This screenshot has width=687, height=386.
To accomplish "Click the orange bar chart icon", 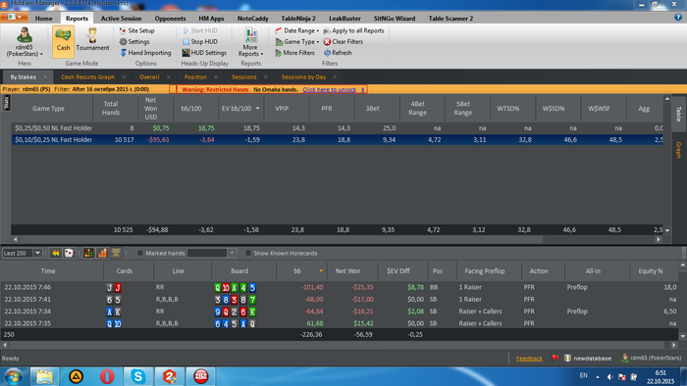I will click(102, 253).
